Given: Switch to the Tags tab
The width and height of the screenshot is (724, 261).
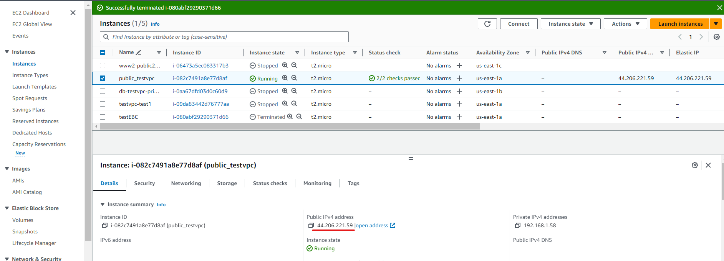Looking at the screenshot, I should coord(353,183).
